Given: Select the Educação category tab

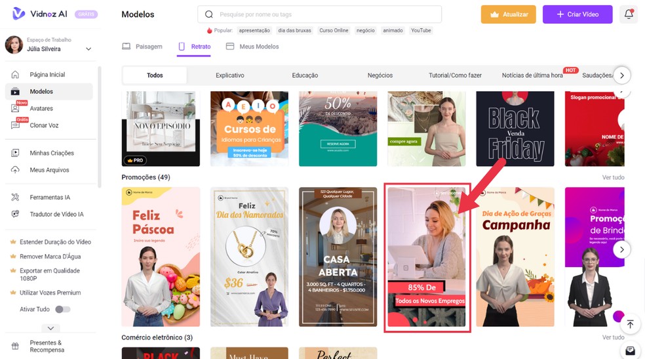Looking at the screenshot, I should click(305, 75).
